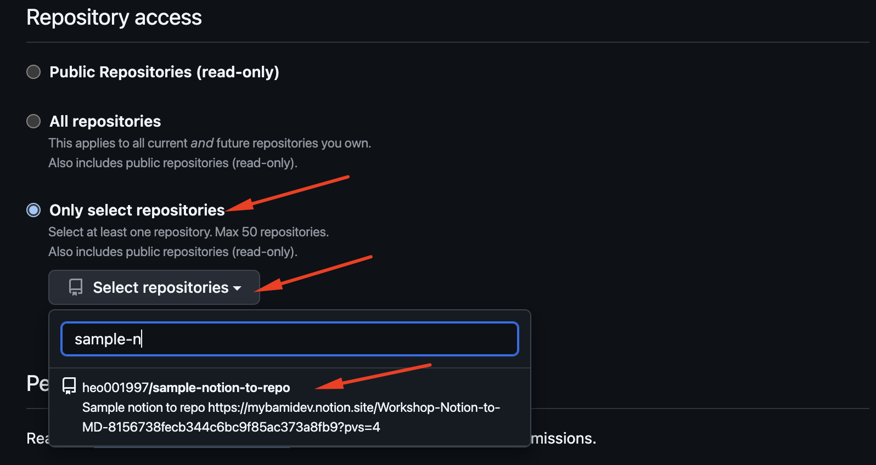Choose the All repositories radio option

tap(33, 121)
